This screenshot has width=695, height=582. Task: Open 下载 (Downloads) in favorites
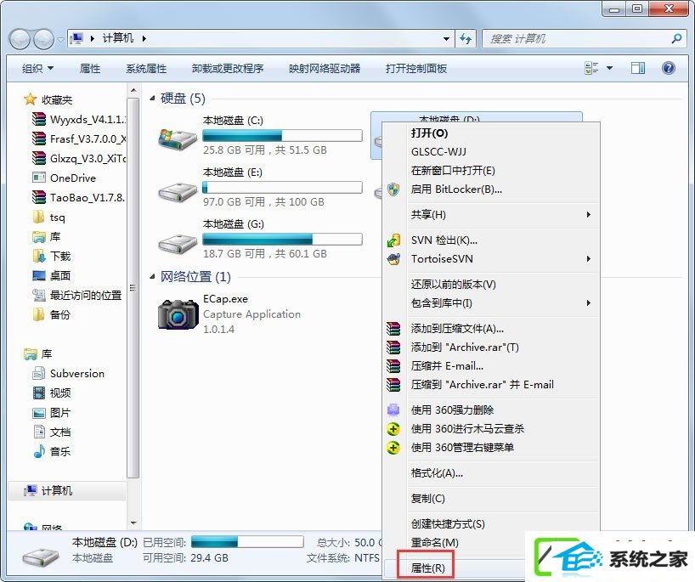(52, 256)
